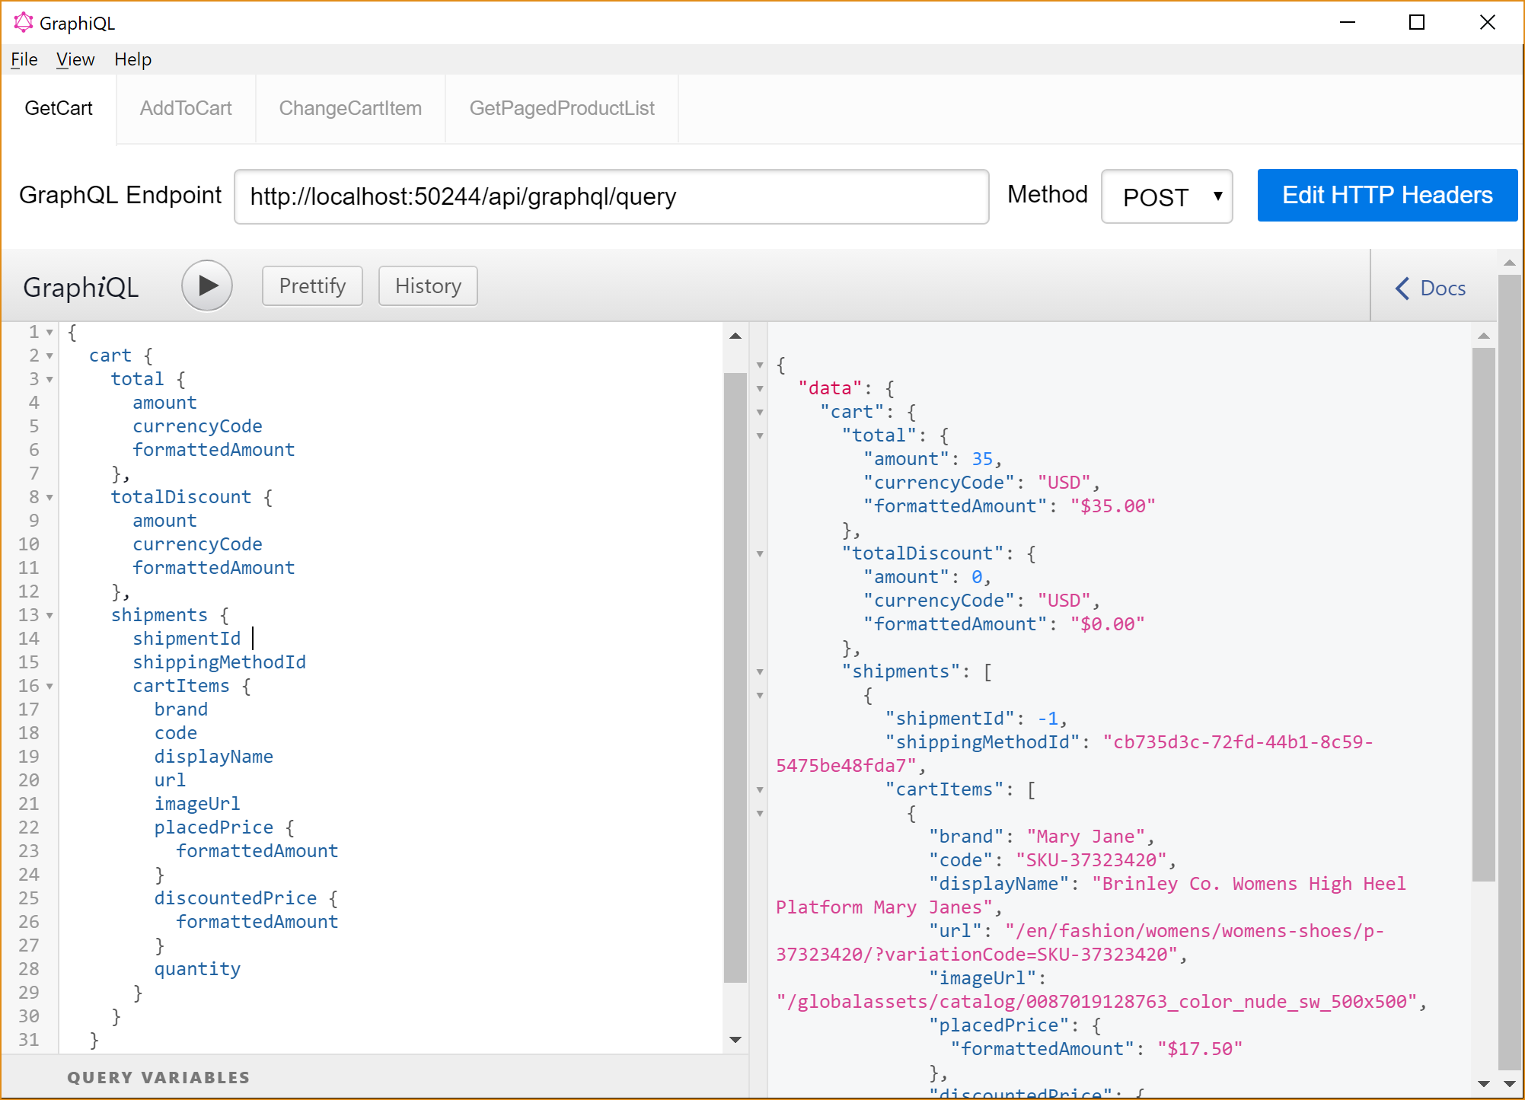Viewport: 1525px width, 1100px height.
Task: Minimize the GraphiQL window
Action: pyautogui.click(x=1348, y=23)
